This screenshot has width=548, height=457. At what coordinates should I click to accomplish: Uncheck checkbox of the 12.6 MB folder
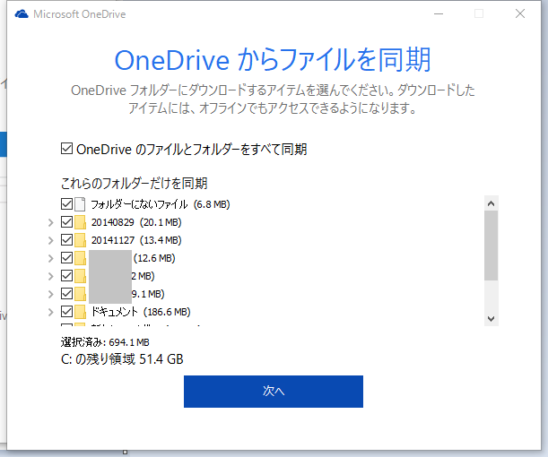tap(66, 258)
